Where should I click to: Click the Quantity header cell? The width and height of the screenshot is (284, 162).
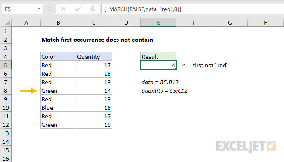point(94,57)
